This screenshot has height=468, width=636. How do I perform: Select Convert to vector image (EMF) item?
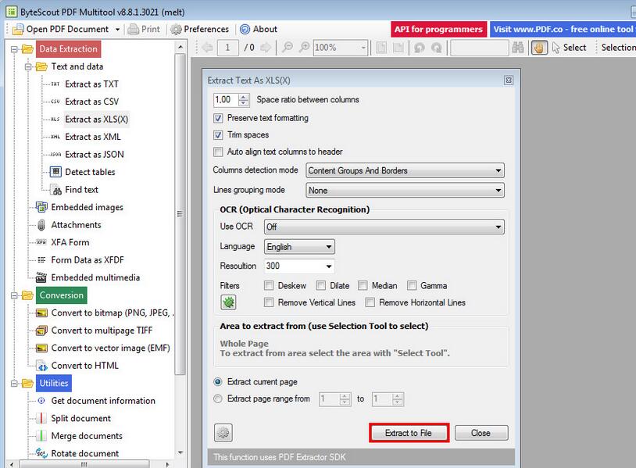click(x=110, y=348)
